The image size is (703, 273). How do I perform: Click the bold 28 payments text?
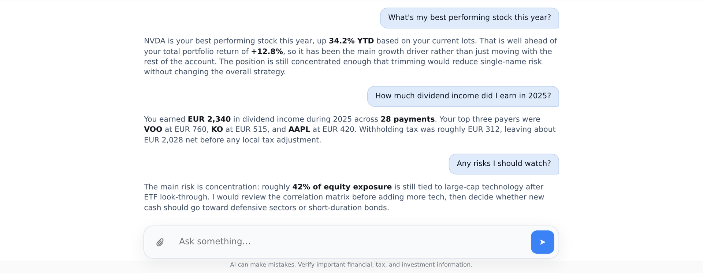408,119
